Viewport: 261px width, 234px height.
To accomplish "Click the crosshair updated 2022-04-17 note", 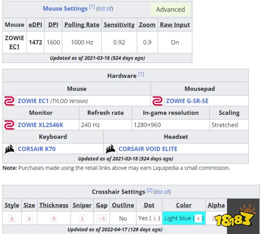I will pyautogui.click(x=115, y=229).
